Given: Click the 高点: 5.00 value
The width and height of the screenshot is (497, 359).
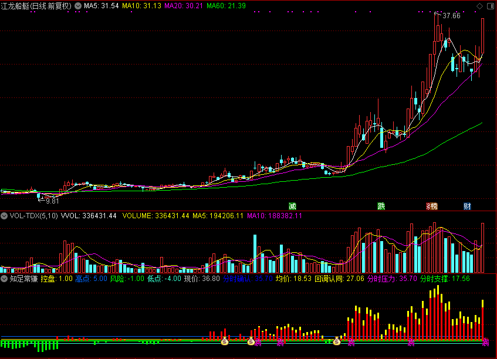Looking at the screenshot, I should tap(92, 279).
